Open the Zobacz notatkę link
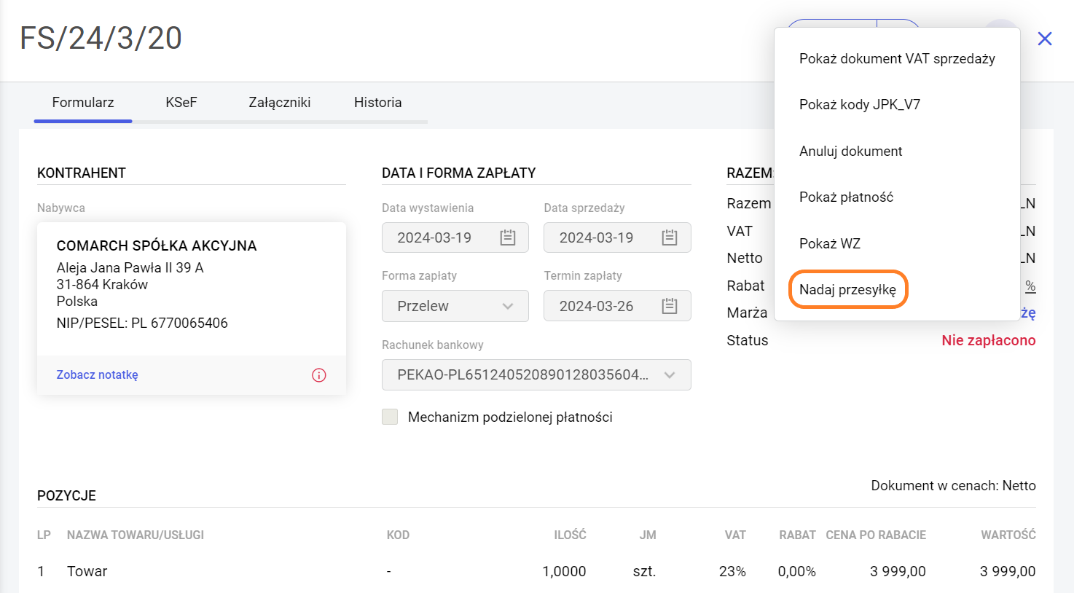The height and width of the screenshot is (593, 1074). [x=98, y=375]
